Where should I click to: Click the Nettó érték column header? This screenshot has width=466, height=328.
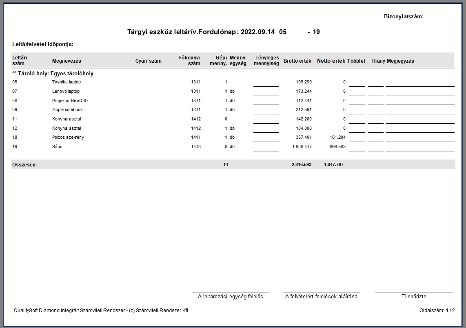pos(331,61)
